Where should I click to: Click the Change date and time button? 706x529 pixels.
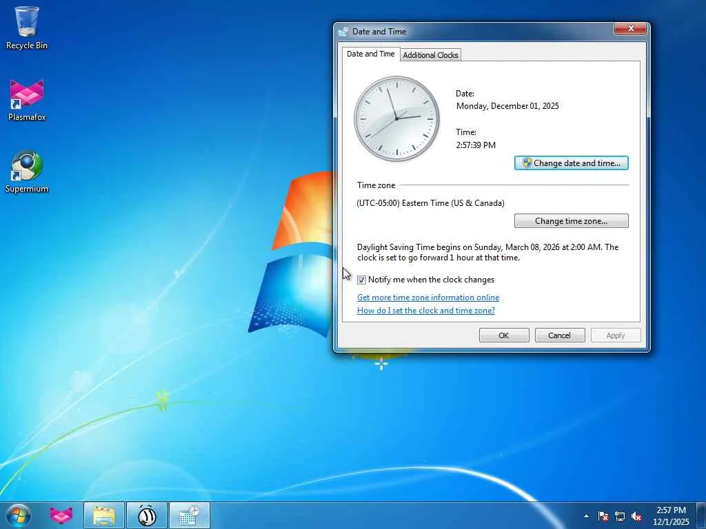click(572, 163)
